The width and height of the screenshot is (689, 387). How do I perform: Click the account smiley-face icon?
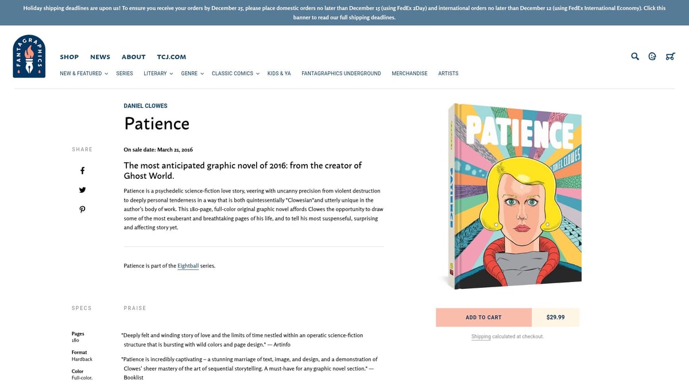(x=652, y=56)
